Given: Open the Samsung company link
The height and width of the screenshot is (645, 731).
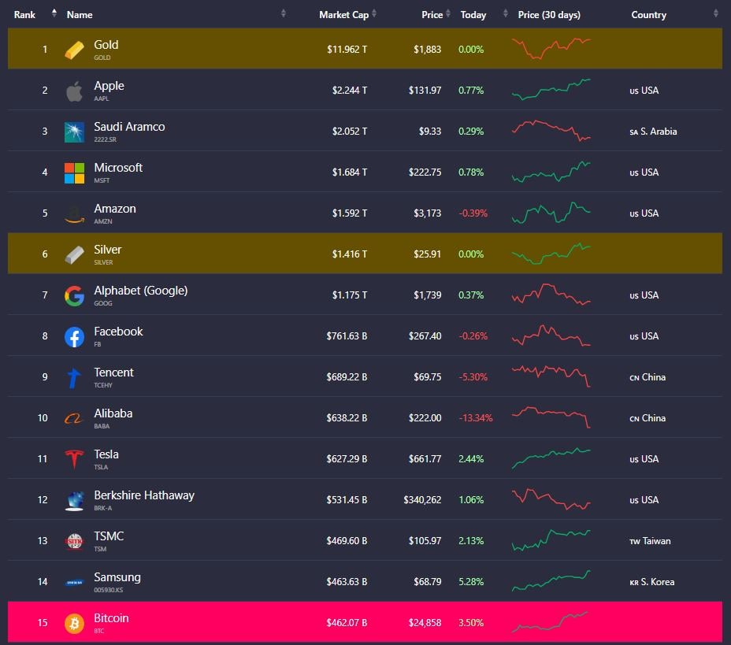Looking at the screenshot, I should coord(117,577).
